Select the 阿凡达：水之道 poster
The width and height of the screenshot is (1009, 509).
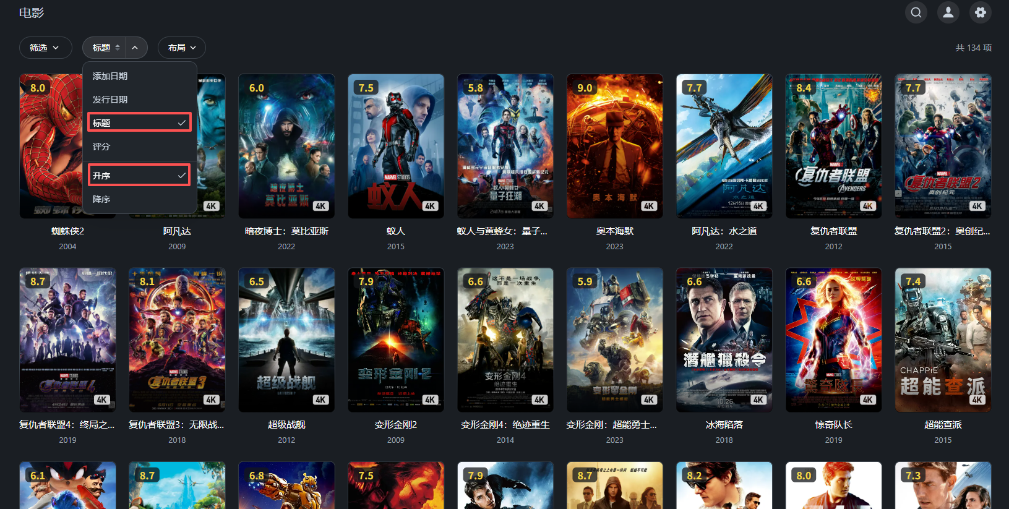[724, 146]
